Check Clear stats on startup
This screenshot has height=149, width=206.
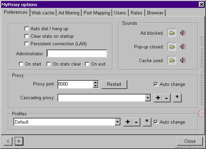coord(26,36)
